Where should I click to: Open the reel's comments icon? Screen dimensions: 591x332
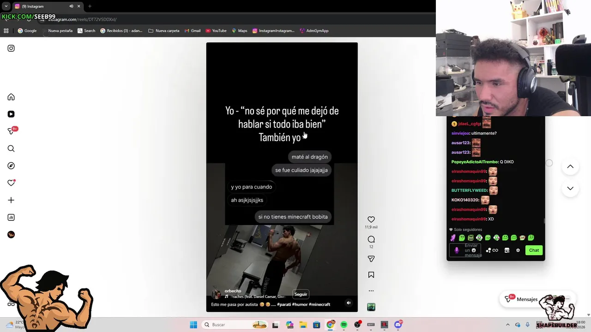(x=371, y=239)
